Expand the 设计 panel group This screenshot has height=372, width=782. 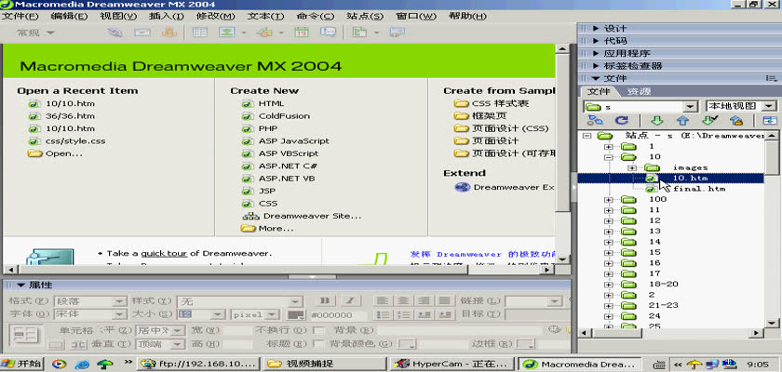(596, 29)
